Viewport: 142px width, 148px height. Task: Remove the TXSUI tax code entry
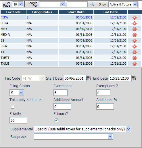click(135, 64)
